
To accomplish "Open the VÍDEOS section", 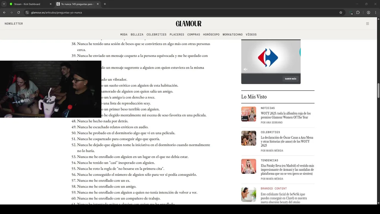I will pyautogui.click(x=251, y=35).
